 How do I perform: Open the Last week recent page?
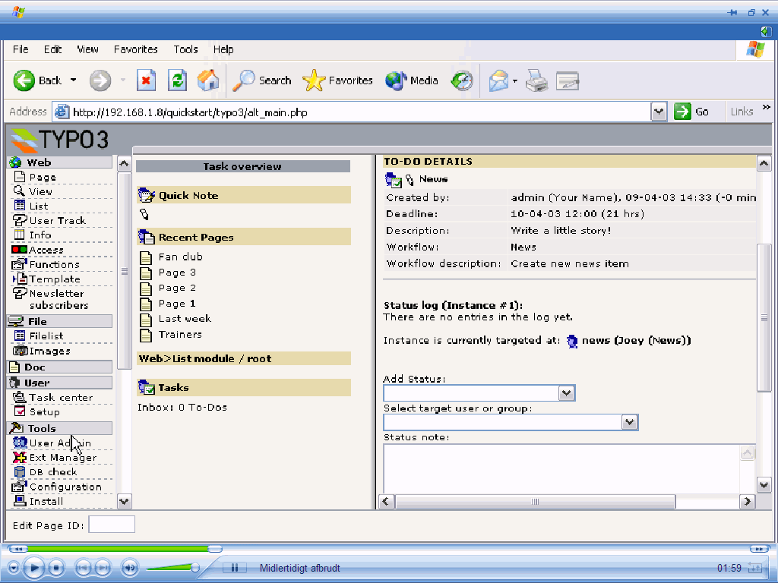point(185,318)
